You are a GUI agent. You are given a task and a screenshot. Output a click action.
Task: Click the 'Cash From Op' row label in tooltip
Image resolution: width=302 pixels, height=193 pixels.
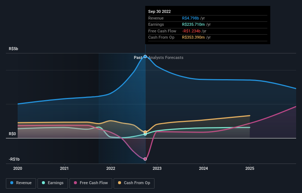point(161,38)
